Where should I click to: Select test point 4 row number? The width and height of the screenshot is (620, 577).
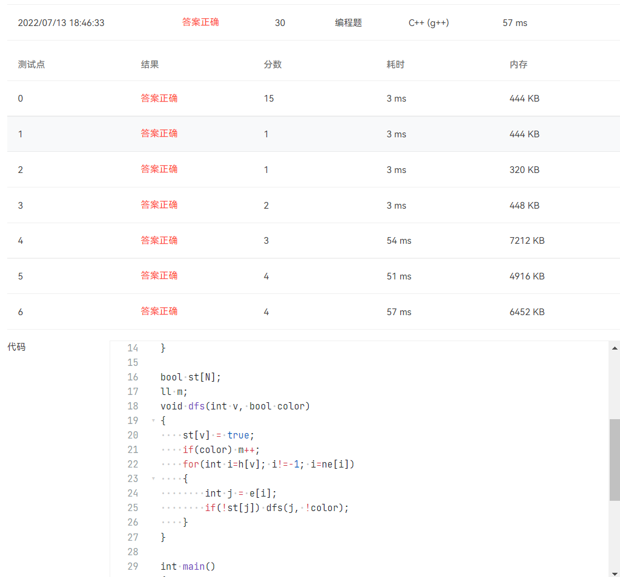click(21, 241)
